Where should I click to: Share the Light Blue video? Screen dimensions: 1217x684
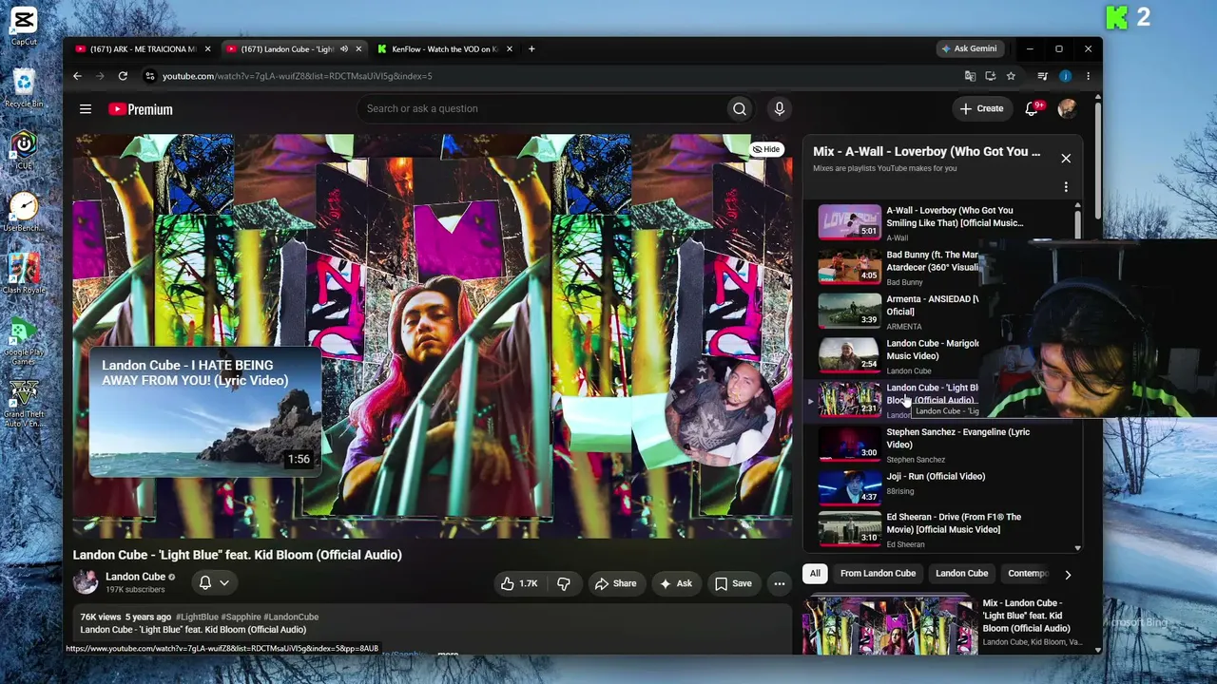tap(615, 583)
